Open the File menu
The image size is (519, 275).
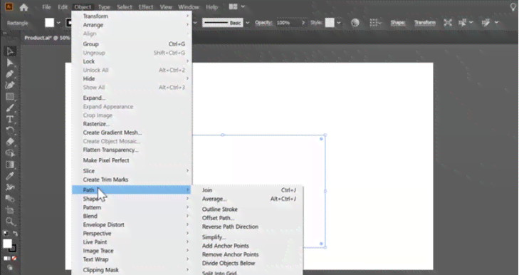tap(46, 7)
